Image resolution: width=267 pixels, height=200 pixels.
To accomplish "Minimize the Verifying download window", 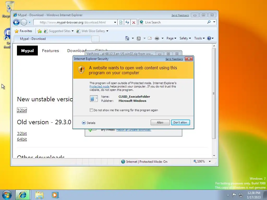I will coord(160,54).
